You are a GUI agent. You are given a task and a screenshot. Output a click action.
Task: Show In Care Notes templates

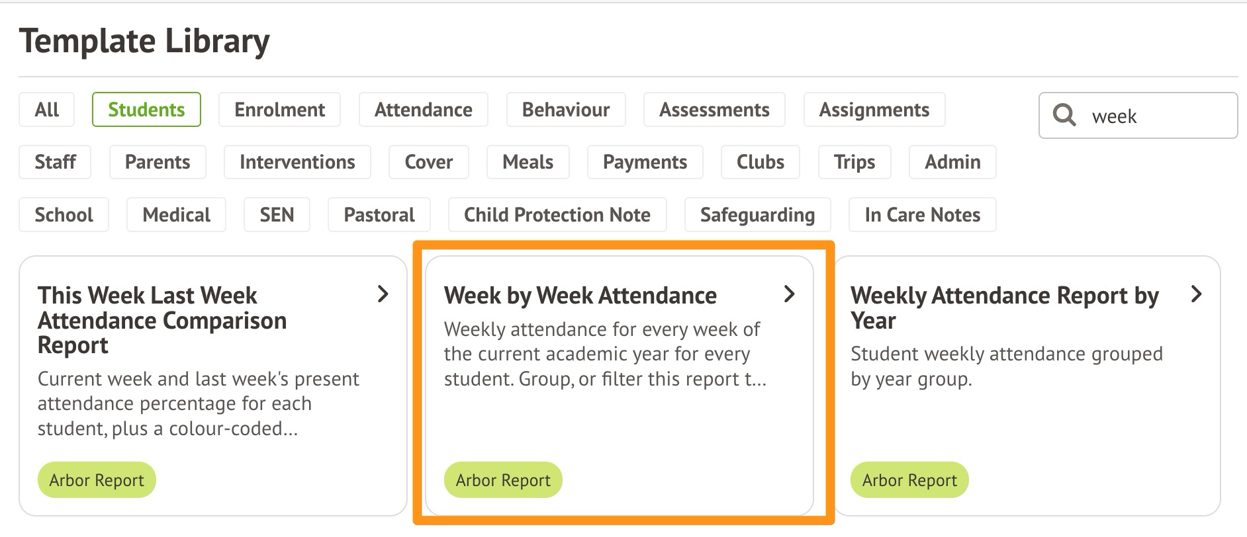[x=922, y=215]
